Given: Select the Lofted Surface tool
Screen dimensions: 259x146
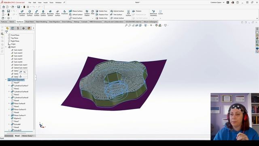Looking at the screenshot, I should click(x=43, y=13).
